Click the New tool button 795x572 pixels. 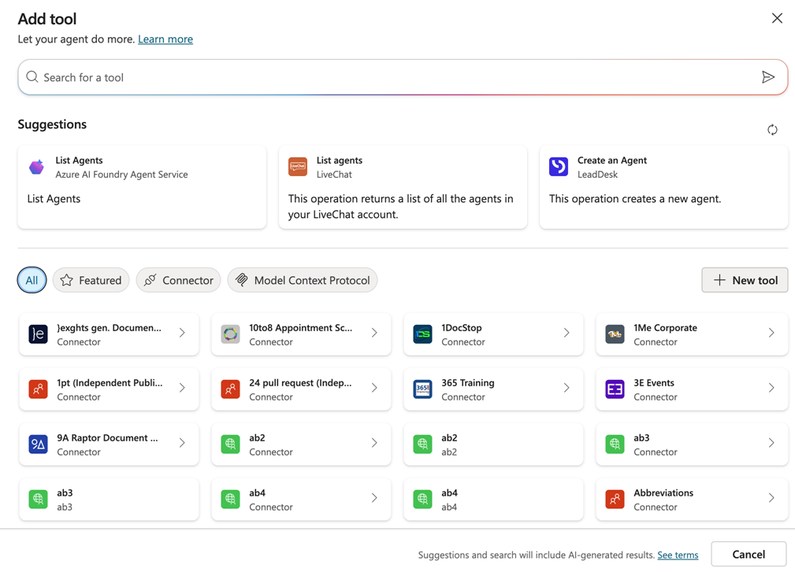[745, 280]
